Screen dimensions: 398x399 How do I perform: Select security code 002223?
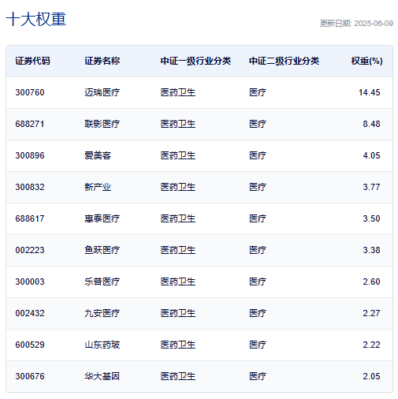coord(30,250)
